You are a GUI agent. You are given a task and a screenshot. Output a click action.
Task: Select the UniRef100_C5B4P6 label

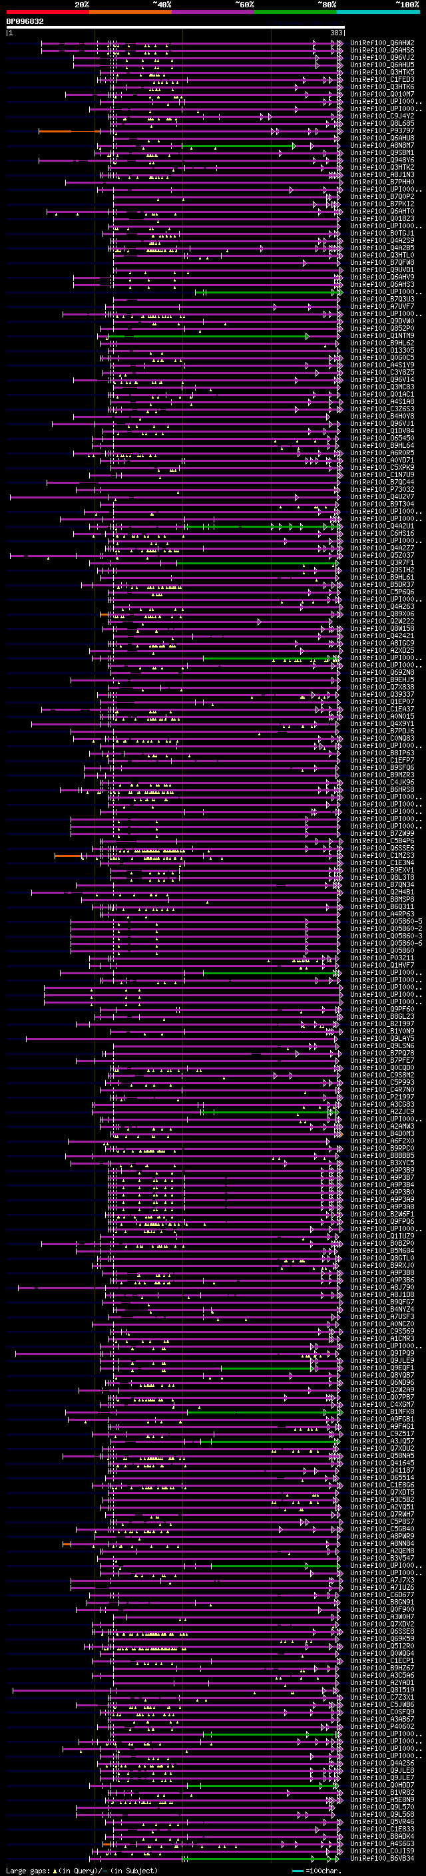pyautogui.click(x=382, y=841)
